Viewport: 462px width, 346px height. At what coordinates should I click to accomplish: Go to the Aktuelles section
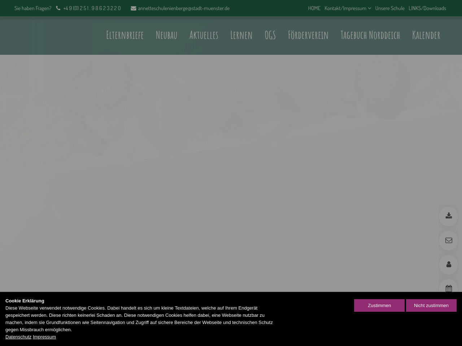tap(204, 35)
